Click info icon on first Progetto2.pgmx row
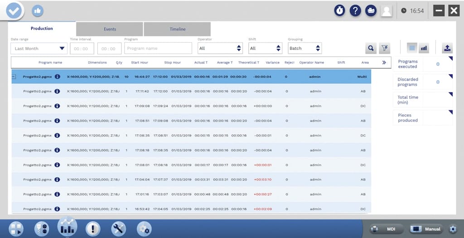This screenshot has width=464, height=238. coord(58,77)
